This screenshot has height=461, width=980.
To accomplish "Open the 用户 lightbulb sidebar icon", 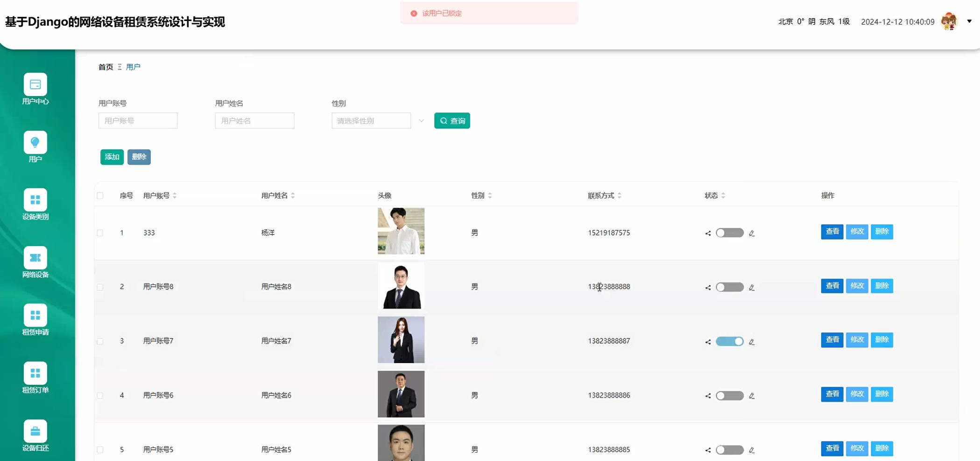I will pos(35,143).
